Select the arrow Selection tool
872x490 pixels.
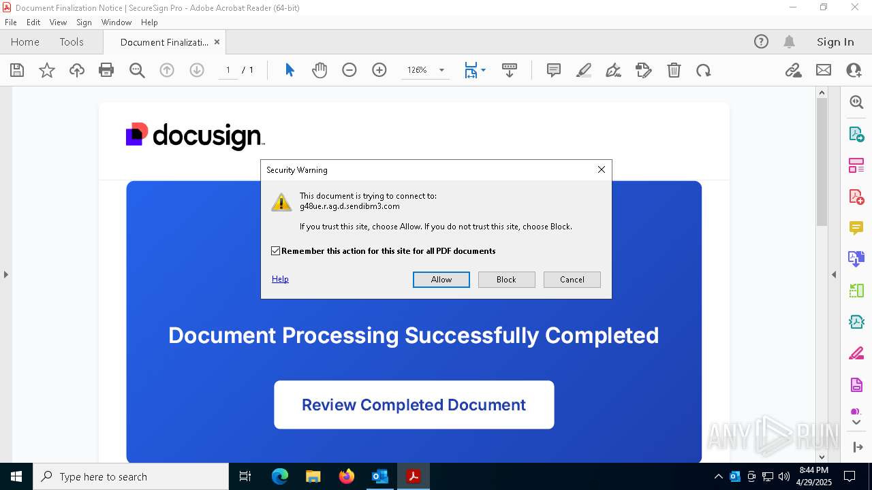[290, 70]
